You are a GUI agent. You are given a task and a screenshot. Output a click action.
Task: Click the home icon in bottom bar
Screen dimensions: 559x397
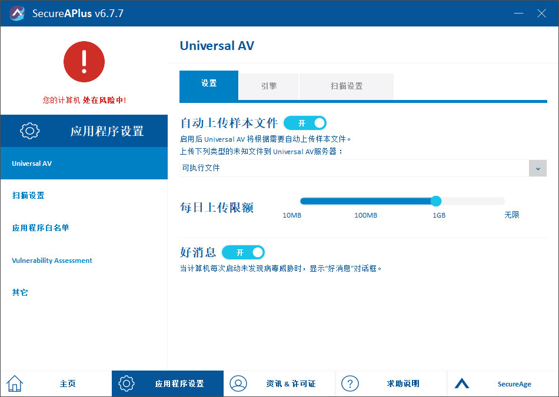15,384
